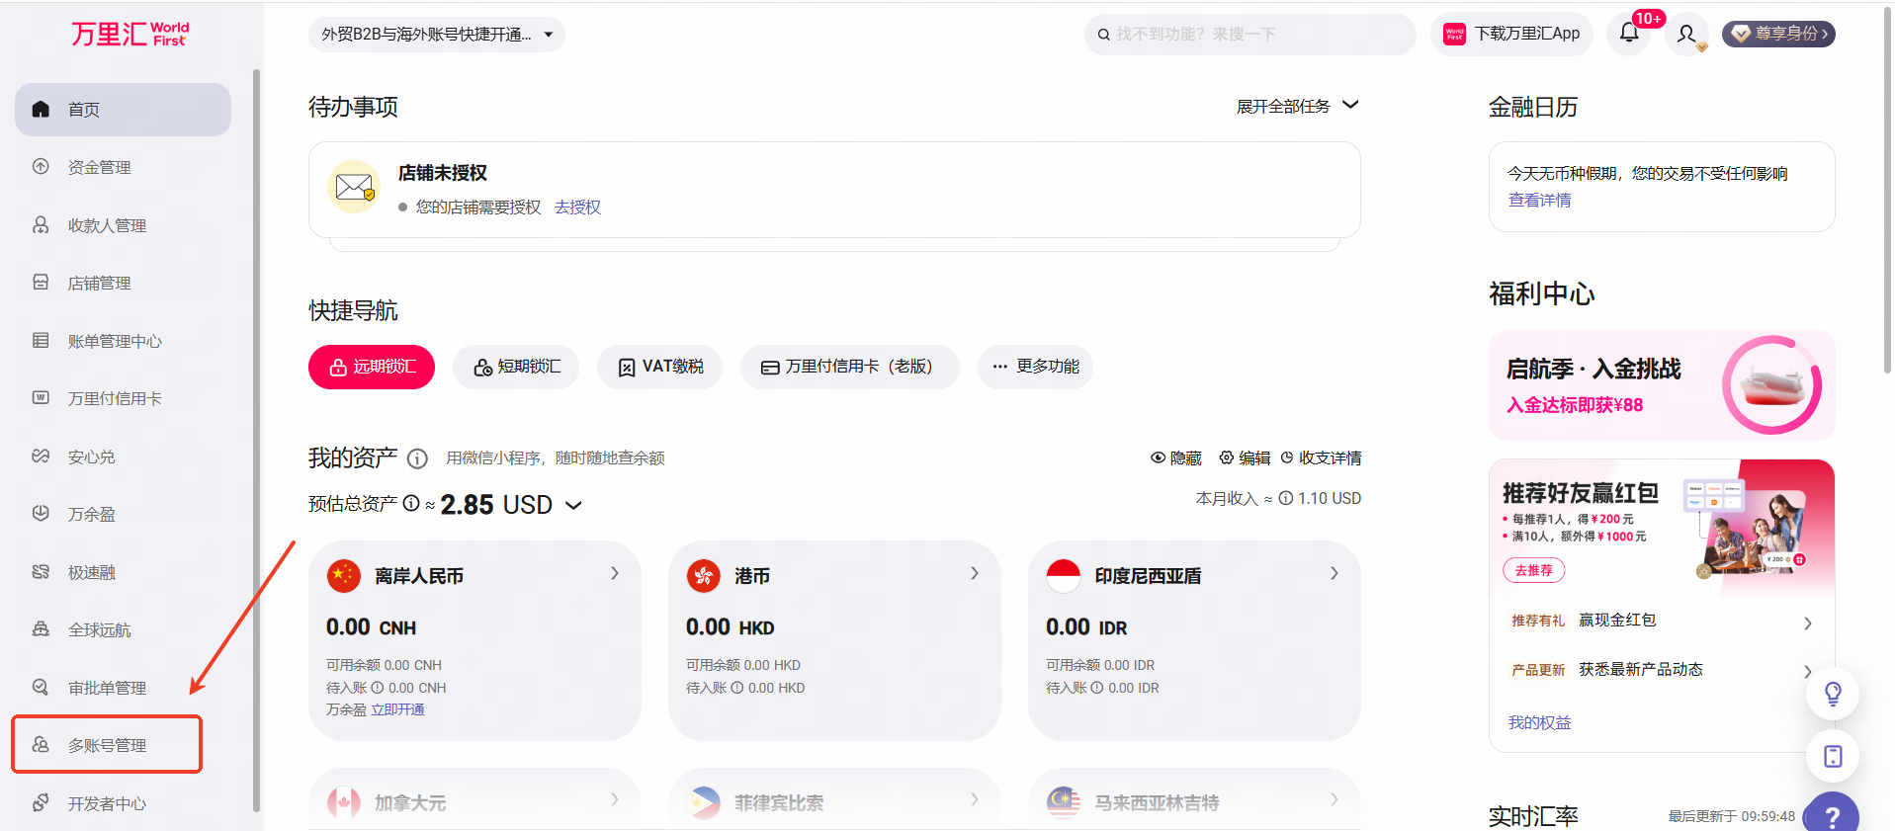1895x831 pixels.
Task: Open the USD currency dropdown arrow
Action: tap(573, 506)
